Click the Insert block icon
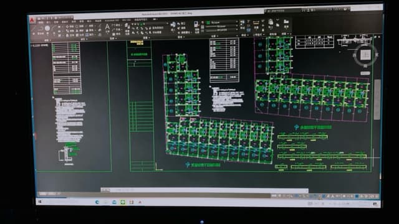The height and width of the screenshot is (224, 399). (173, 25)
